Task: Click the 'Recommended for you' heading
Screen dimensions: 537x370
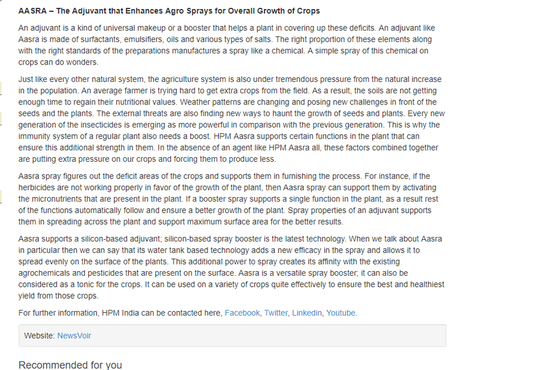Action: (70, 365)
